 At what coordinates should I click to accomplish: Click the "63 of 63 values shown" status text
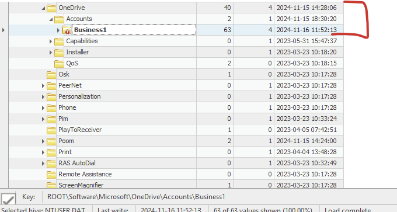(x=263, y=210)
